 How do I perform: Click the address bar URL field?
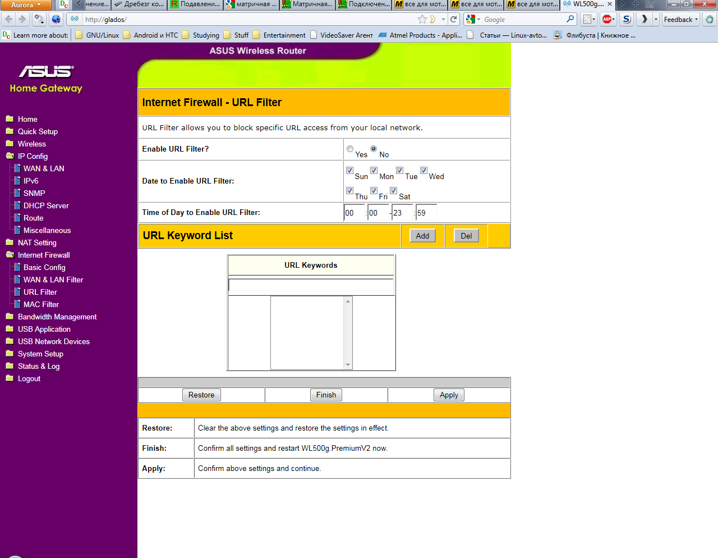coord(250,19)
